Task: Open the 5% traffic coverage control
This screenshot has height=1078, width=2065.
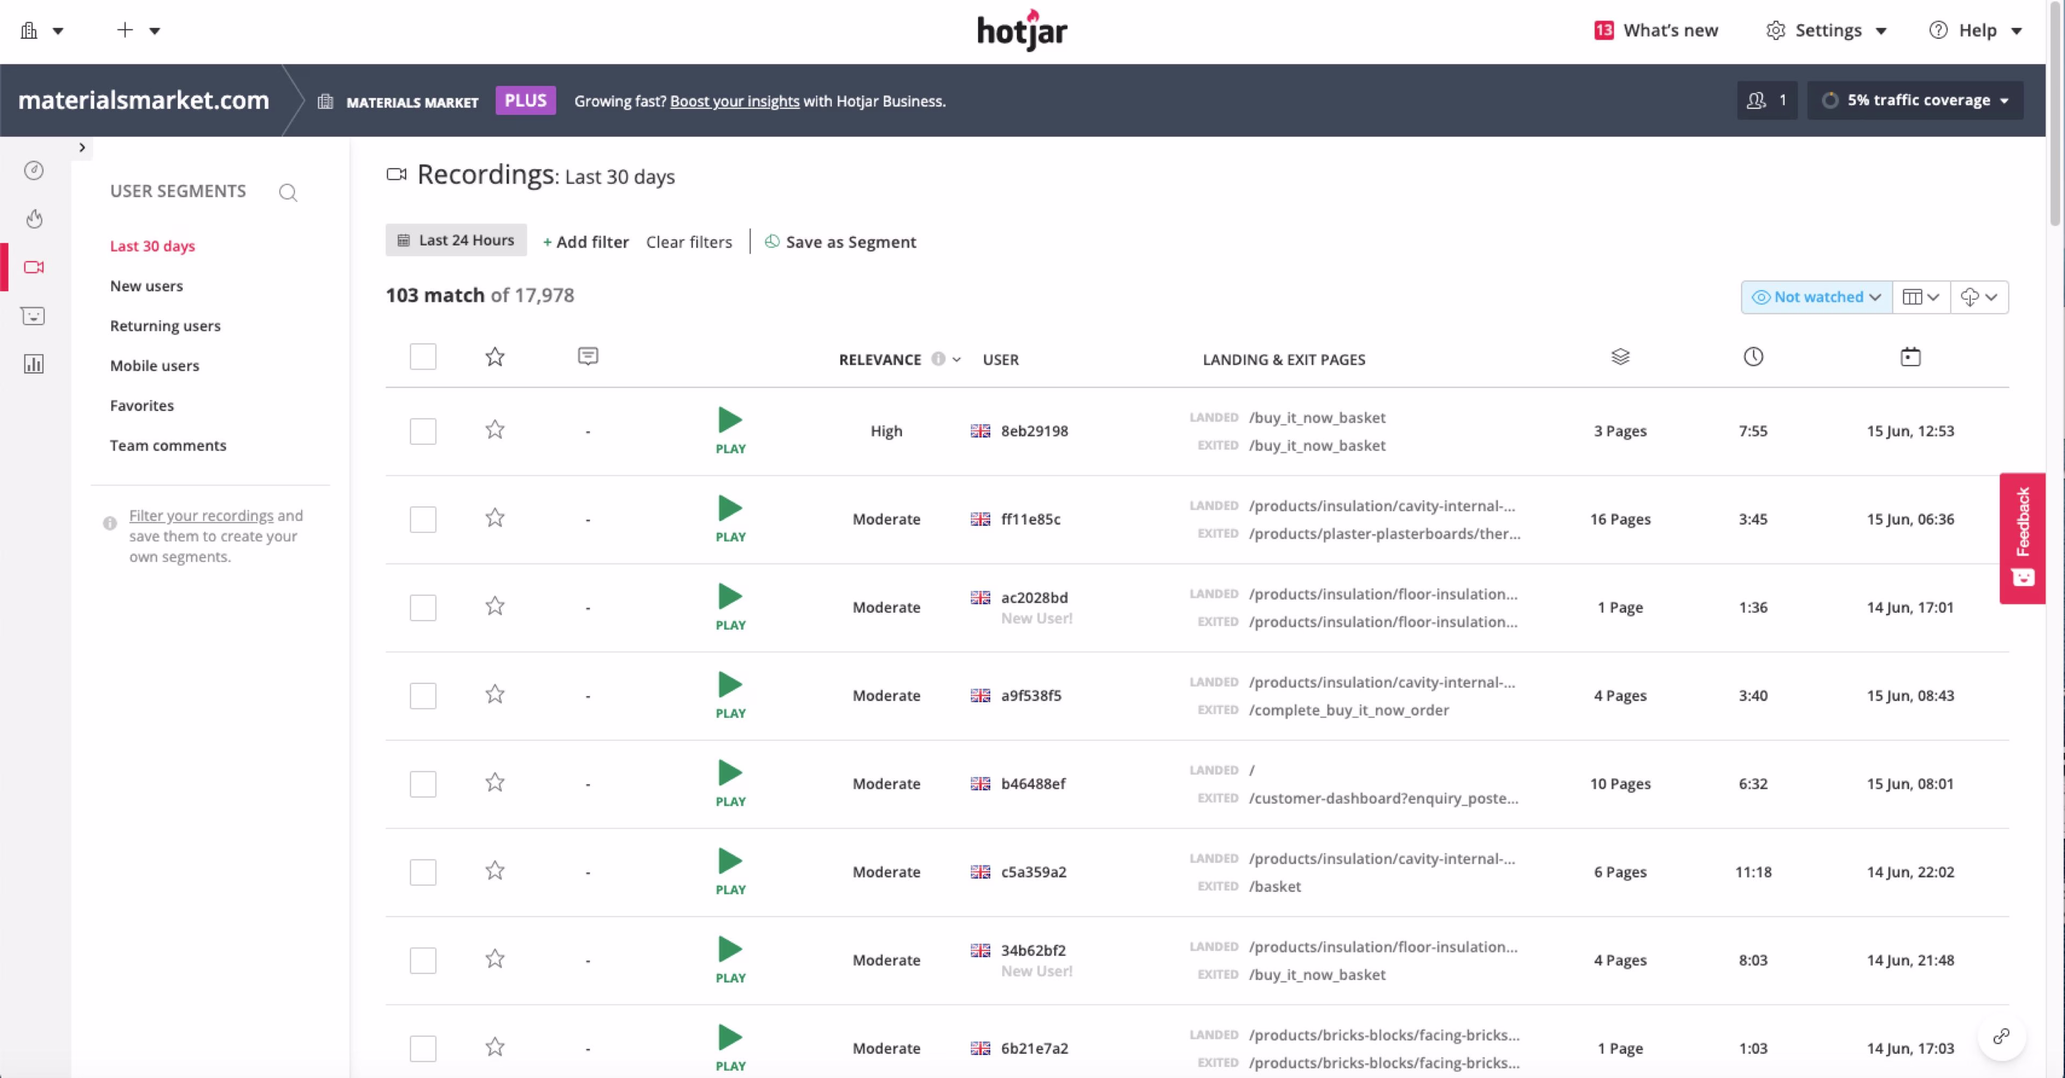Action: (x=1917, y=99)
